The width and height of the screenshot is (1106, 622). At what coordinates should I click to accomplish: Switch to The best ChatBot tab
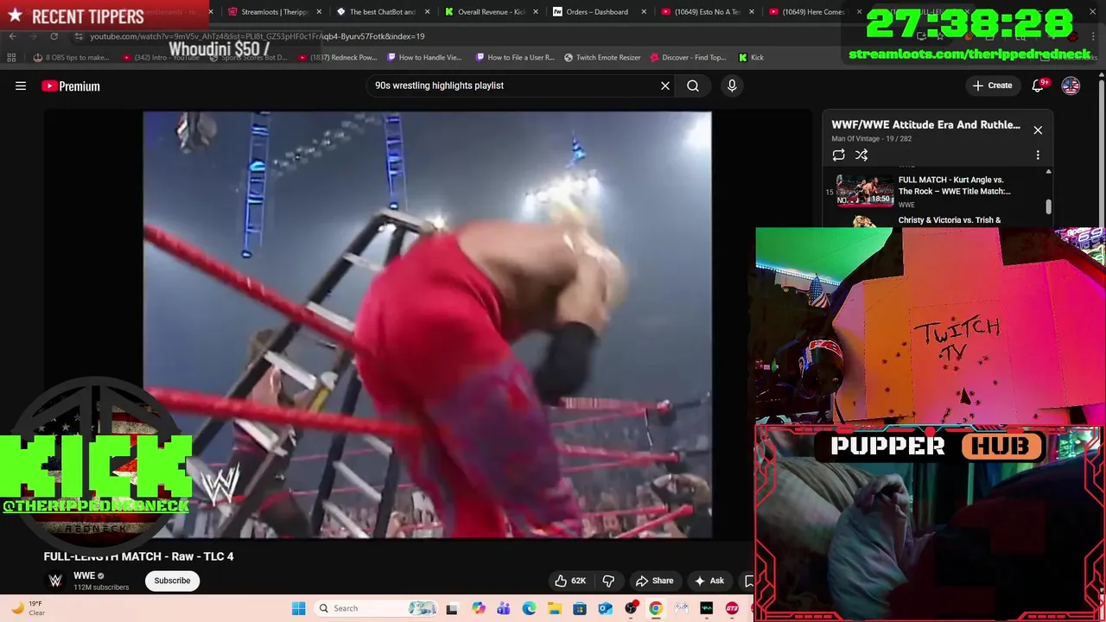[382, 12]
